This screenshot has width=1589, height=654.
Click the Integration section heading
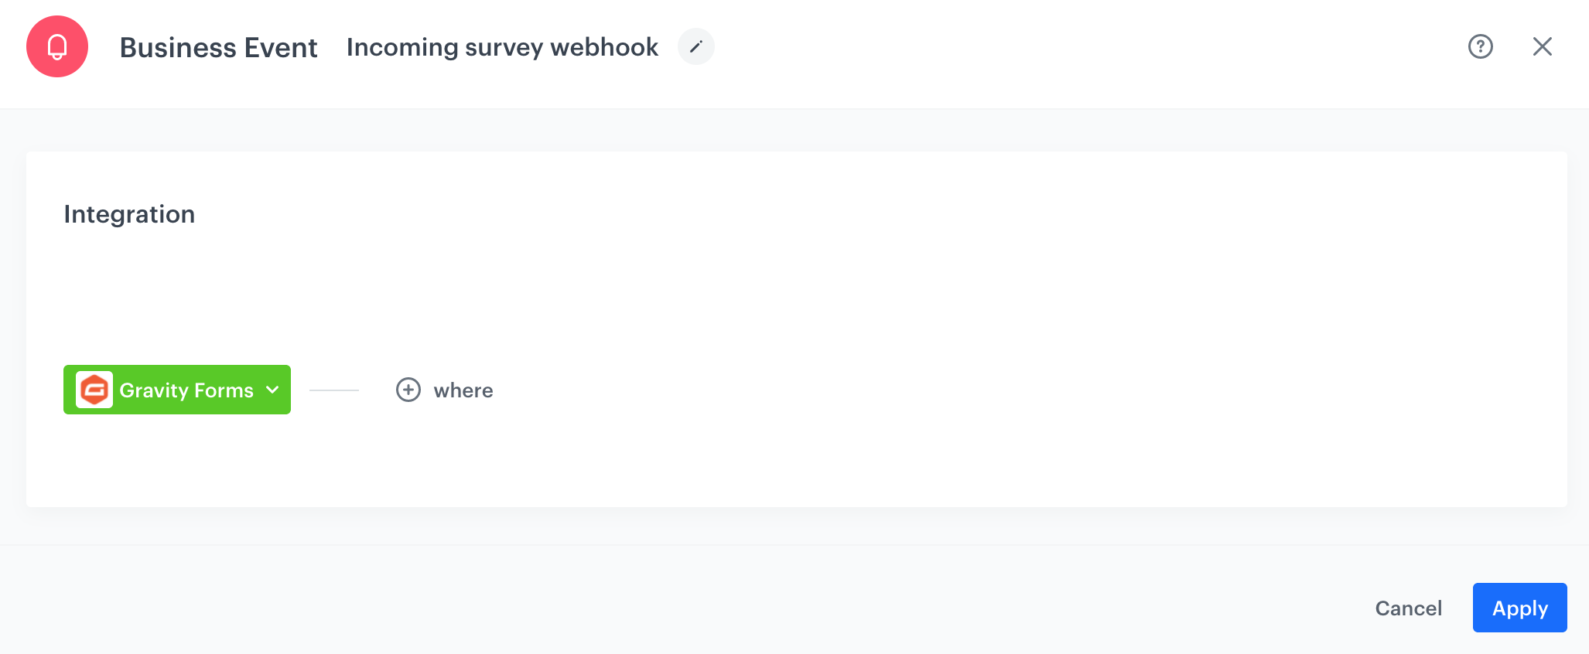coord(129,213)
